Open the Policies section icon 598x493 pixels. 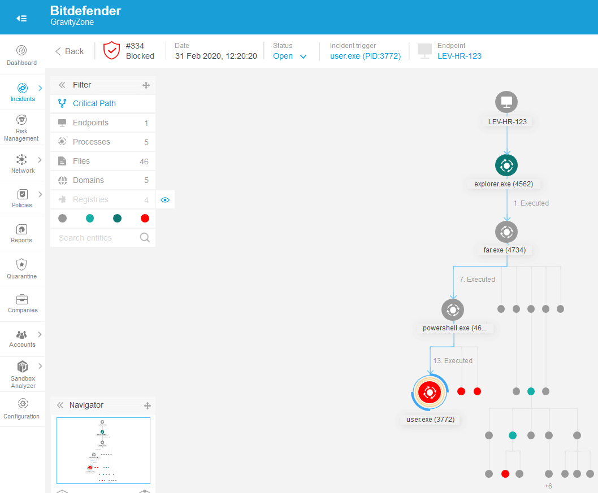pyautogui.click(x=22, y=194)
